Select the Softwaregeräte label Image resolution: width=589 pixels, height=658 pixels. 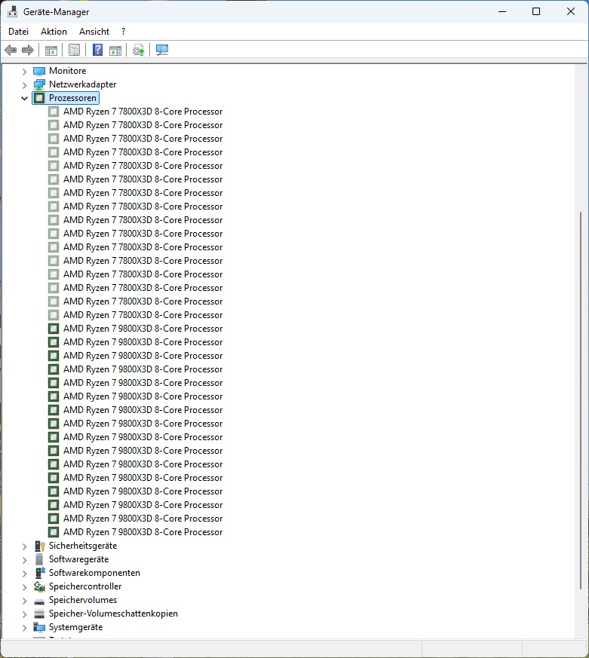pos(79,559)
